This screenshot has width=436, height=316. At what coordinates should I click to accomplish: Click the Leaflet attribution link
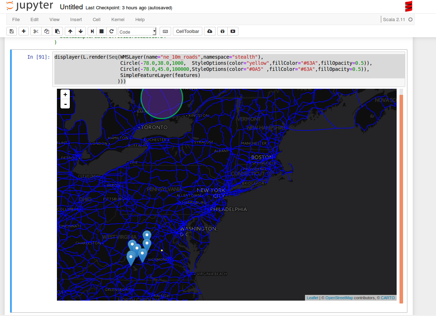(312, 298)
